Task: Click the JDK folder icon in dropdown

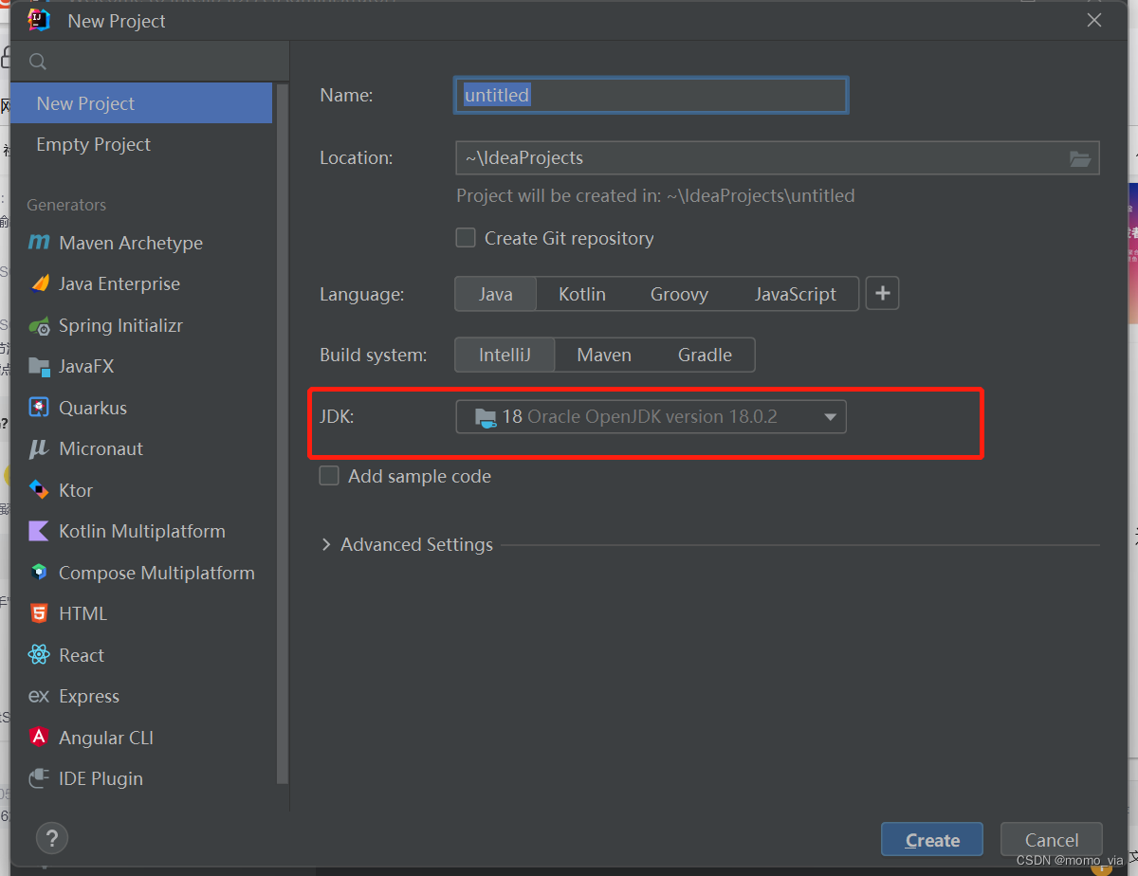Action: [486, 417]
